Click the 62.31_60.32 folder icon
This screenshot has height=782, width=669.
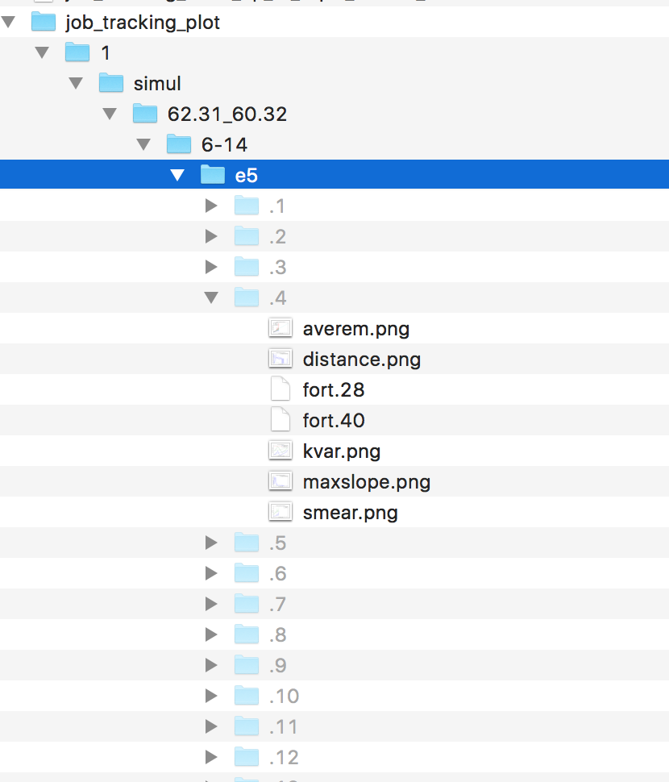[145, 114]
